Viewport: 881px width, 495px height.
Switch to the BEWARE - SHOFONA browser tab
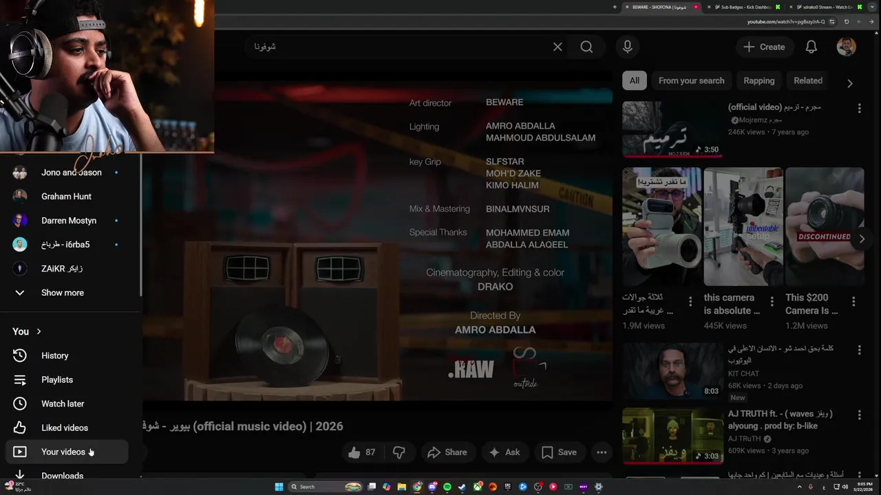(662, 7)
